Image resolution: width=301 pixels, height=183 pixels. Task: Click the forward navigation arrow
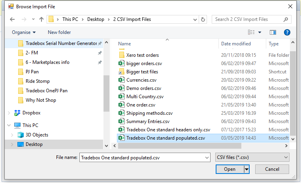[24, 19]
